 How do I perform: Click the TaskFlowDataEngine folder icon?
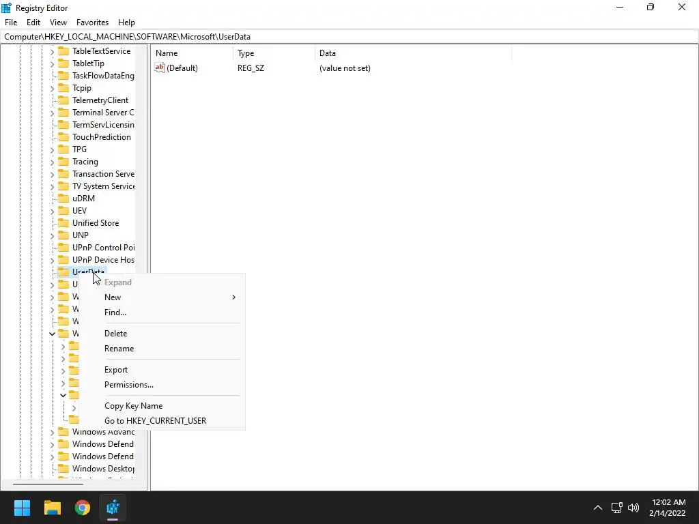(63, 76)
